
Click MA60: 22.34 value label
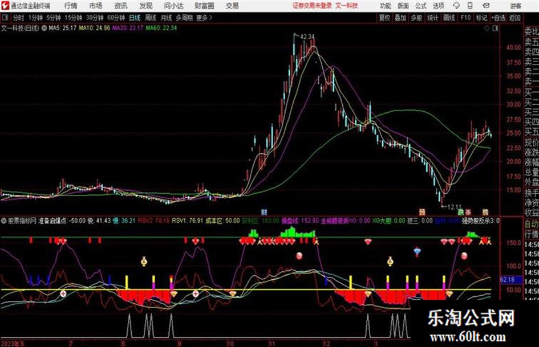pos(161,28)
